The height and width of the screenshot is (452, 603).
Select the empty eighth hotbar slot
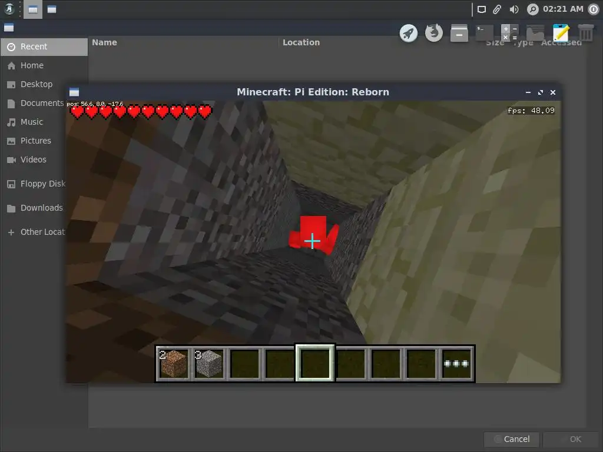click(421, 364)
